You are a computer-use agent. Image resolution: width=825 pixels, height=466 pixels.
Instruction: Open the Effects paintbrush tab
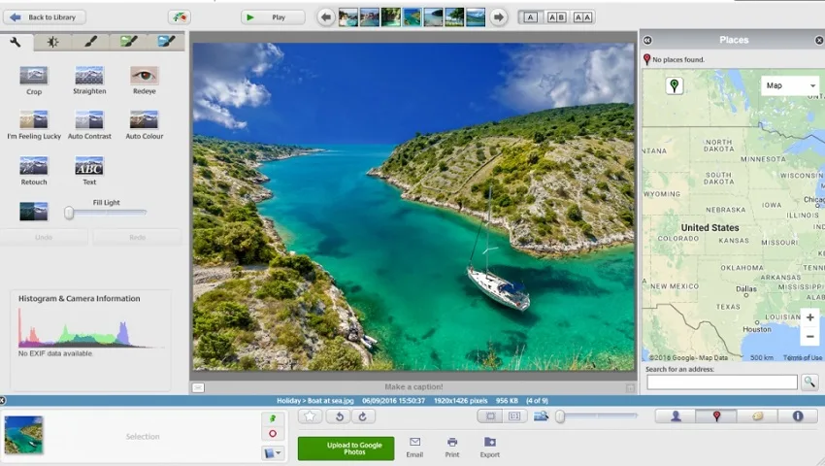point(90,42)
